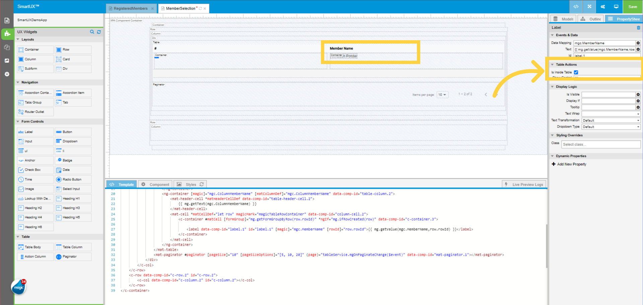Click the green Save button
This screenshot has height=305, width=643.
pos(632,6)
